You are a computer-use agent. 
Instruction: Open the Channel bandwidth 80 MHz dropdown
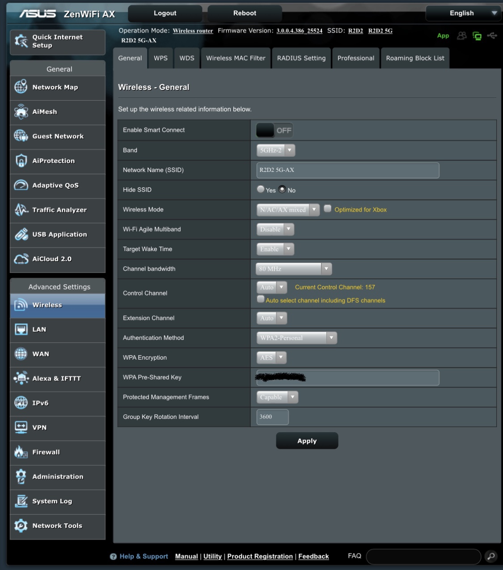click(294, 269)
